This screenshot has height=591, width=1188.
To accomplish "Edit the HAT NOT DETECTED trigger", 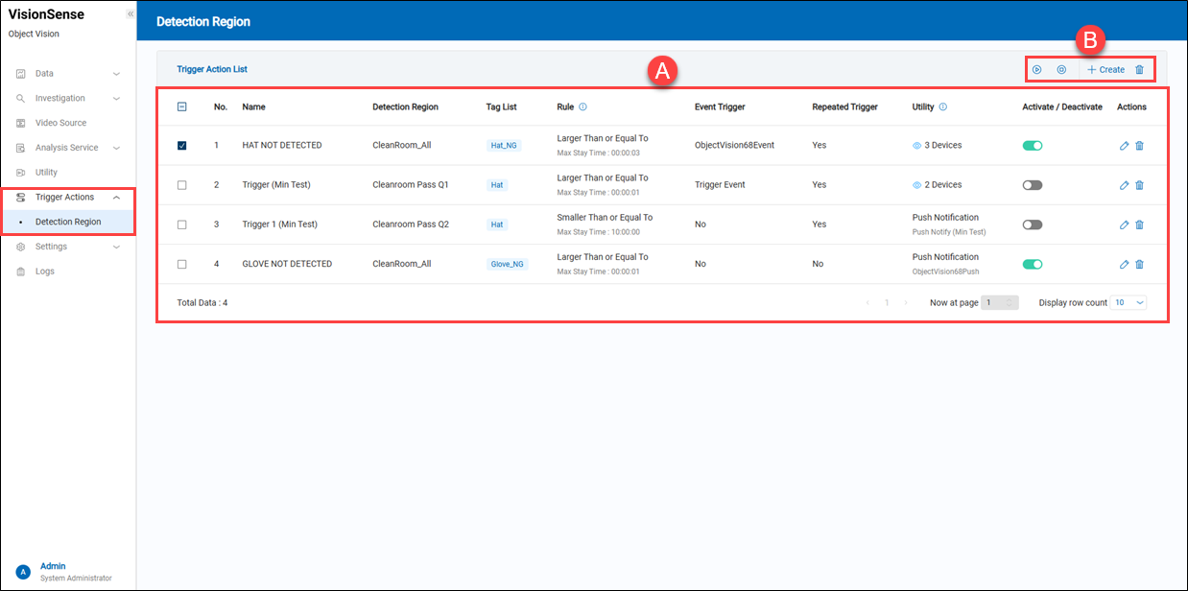I will click(x=1125, y=146).
